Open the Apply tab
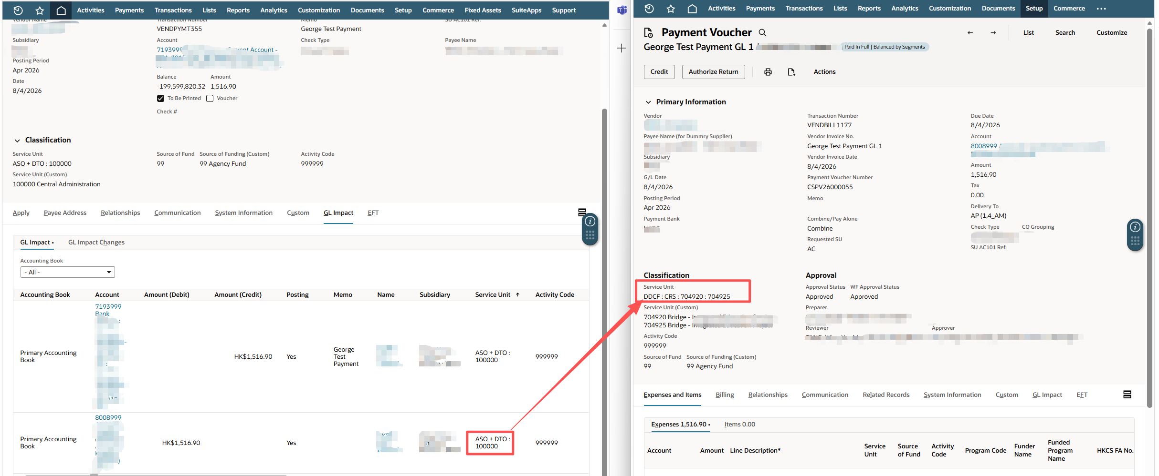This screenshot has width=1159, height=476. coord(21,213)
